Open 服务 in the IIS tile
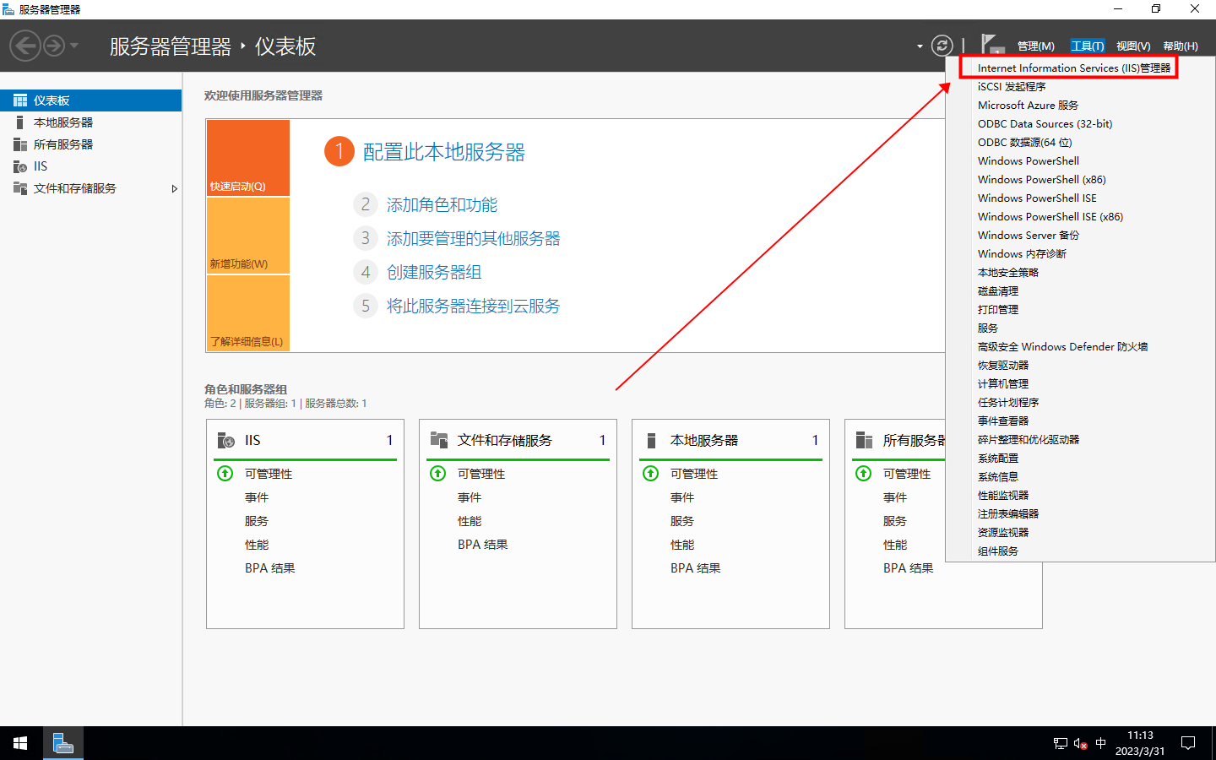Image resolution: width=1216 pixels, height=760 pixels. (x=257, y=521)
